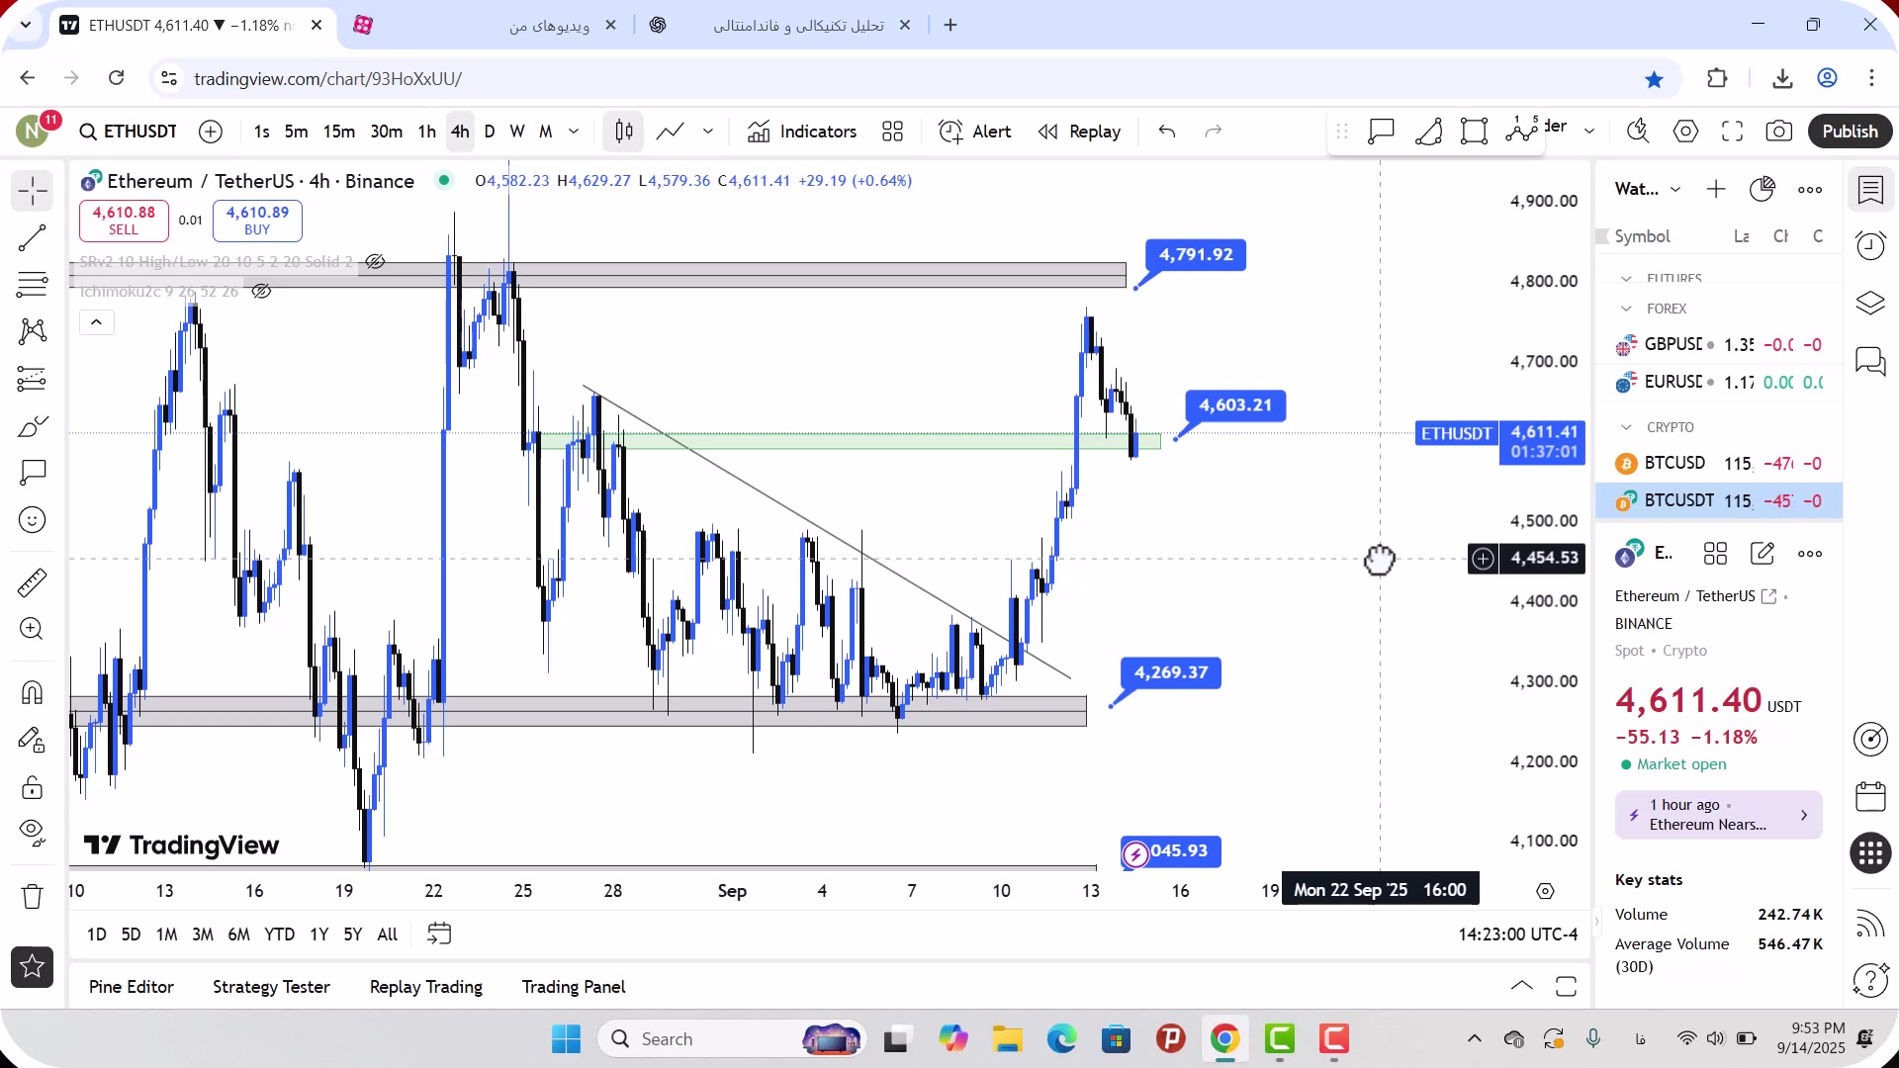Expand the timeframe interval dropdown

tap(574, 132)
